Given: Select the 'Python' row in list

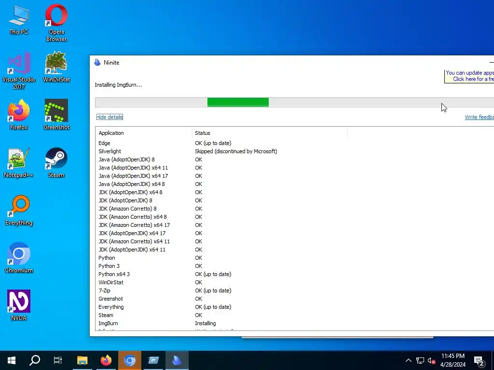Looking at the screenshot, I should (x=295, y=258).
